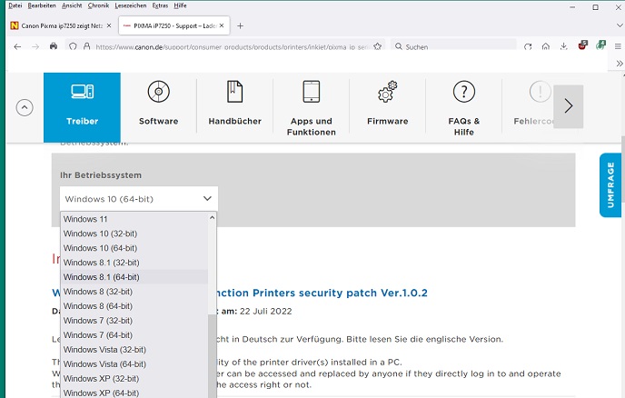Click into the Suchen search field
The width and height of the screenshot is (625, 398).
[x=454, y=46]
